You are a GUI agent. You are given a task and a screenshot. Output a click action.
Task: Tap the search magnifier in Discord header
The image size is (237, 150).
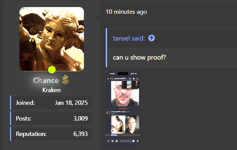[x=138, y=79]
